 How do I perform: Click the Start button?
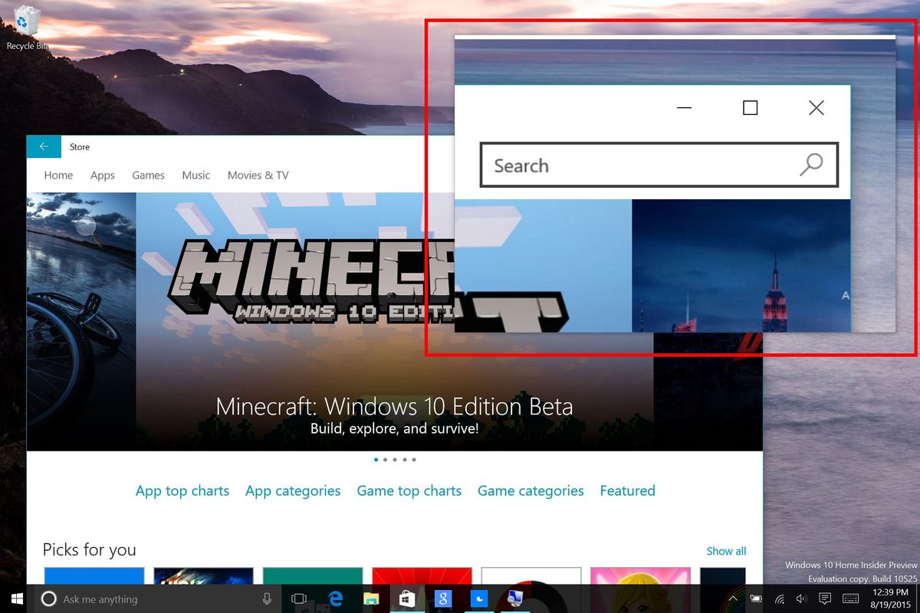(15, 598)
